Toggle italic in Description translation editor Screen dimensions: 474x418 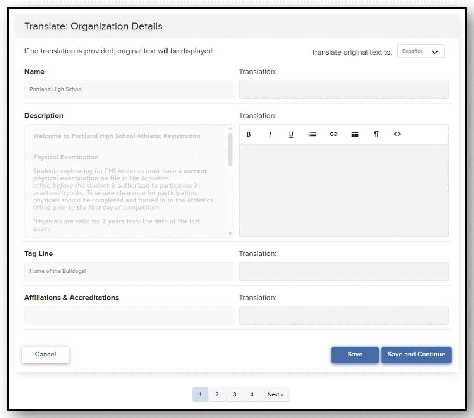click(270, 134)
